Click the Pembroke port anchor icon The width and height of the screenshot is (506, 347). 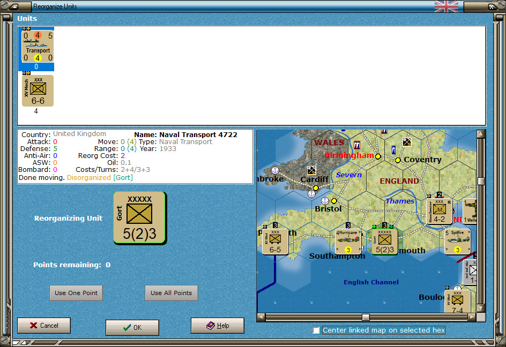coord(275,170)
